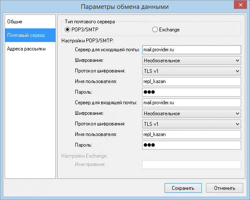Click the incoming mail server field
250x200 pixels.
click(192, 103)
